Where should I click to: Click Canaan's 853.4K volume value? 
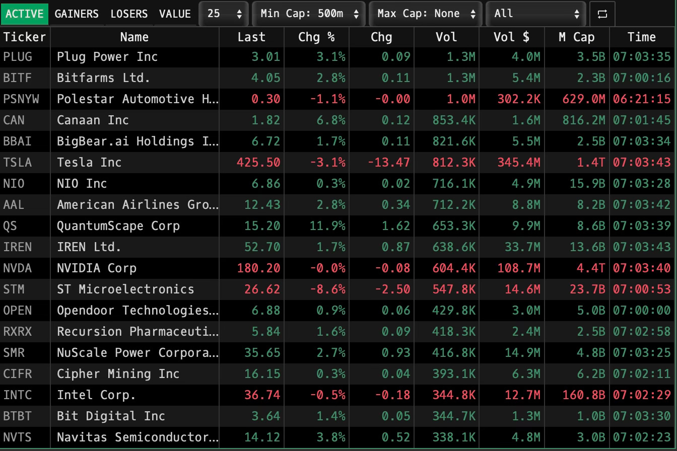click(x=454, y=120)
